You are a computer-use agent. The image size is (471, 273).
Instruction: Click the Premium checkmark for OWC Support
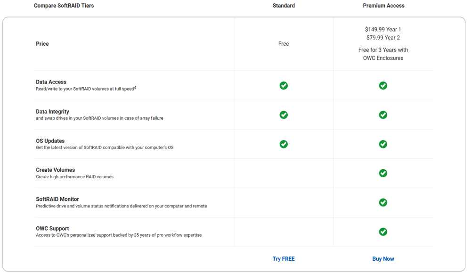click(x=383, y=232)
